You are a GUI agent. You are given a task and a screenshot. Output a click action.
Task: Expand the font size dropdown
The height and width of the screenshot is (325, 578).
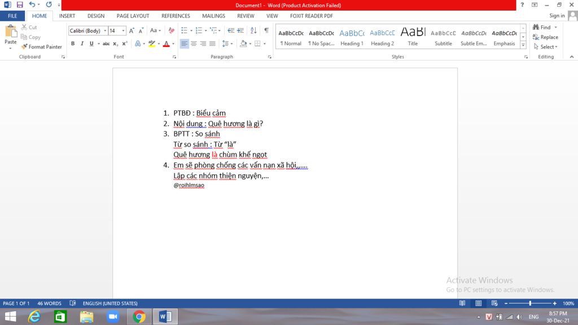(x=123, y=30)
